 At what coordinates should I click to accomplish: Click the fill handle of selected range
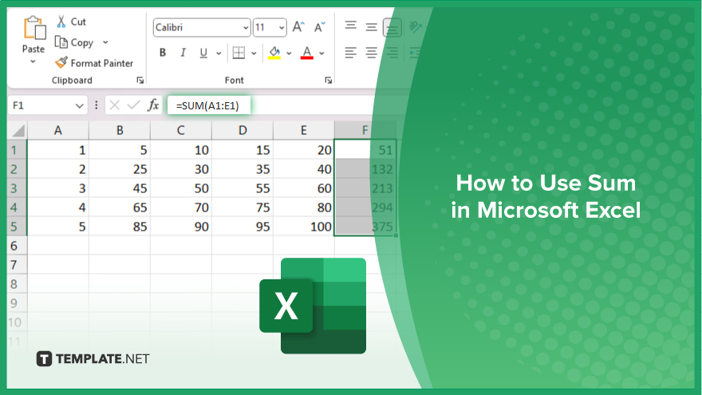coord(396,235)
